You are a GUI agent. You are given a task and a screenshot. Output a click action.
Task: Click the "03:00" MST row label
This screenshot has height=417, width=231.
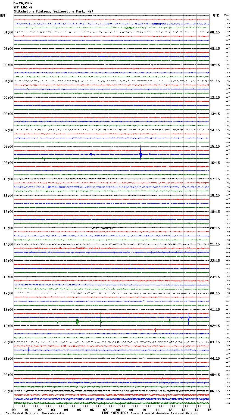click(8, 65)
